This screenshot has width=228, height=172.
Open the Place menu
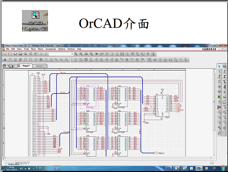coord(33,49)
